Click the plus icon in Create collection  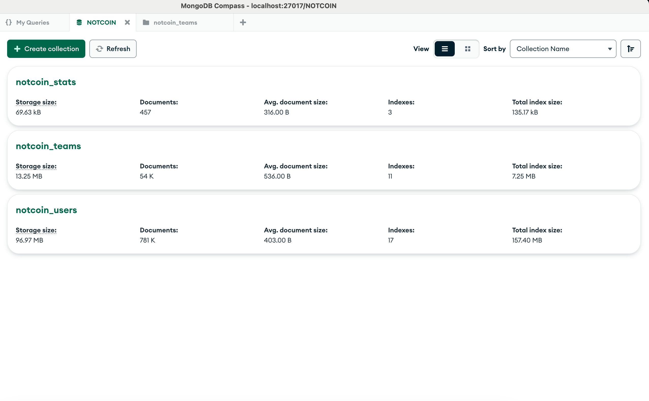click(x=18, y=49)
